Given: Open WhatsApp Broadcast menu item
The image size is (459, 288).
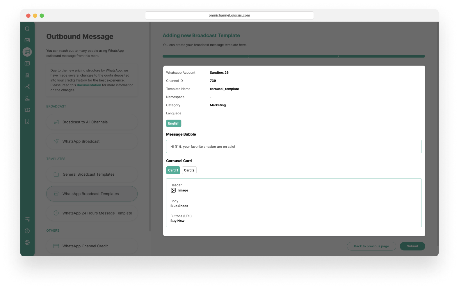Looking at the screenshot, I should click(x=92, y=141).
